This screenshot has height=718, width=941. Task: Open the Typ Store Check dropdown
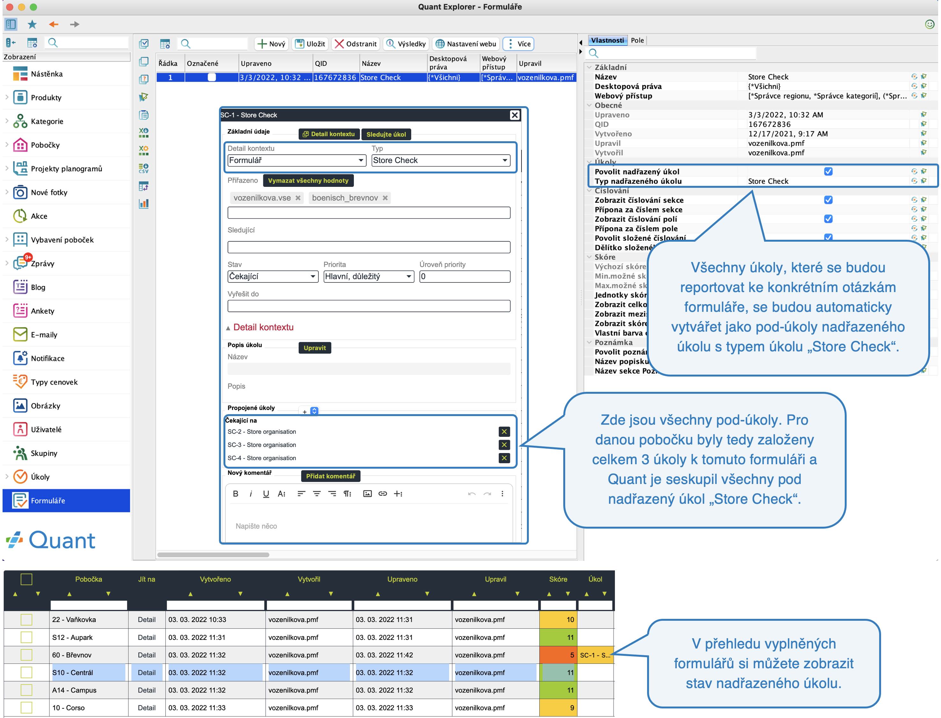pos(441,160)
